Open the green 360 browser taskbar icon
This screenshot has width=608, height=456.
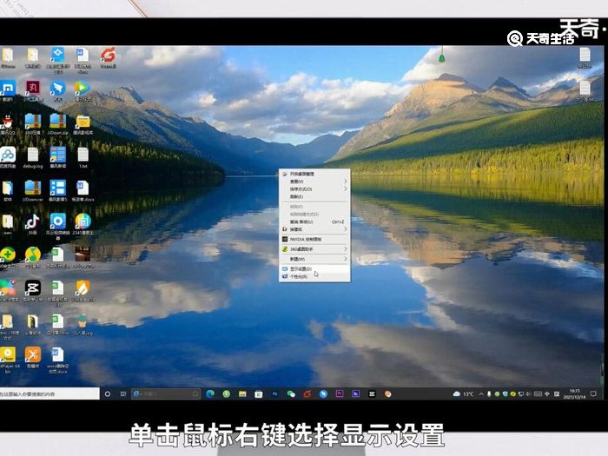[227, 394]
